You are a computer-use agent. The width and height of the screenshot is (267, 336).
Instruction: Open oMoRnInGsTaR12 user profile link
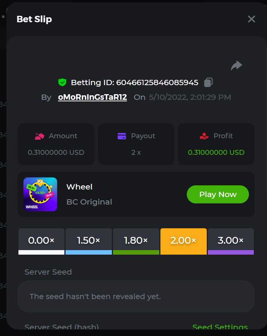[92, 97]
